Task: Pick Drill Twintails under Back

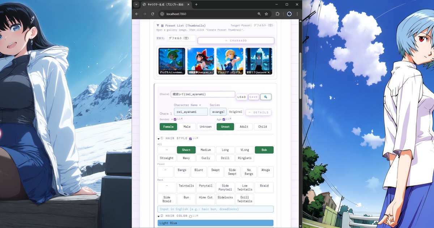Action: [x=245, y=199]
